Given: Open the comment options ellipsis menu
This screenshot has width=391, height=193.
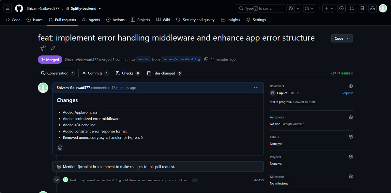Looking at the screenshot, I should pos(256,88).
